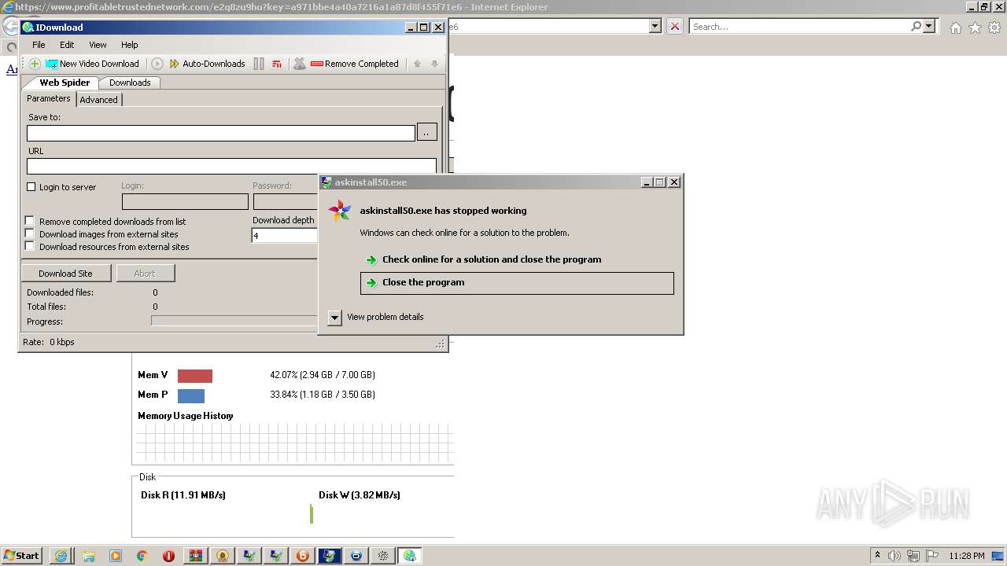Switch to the Web Spider tab
This screenshot has height=566, width=1007.
coord(65,83)
